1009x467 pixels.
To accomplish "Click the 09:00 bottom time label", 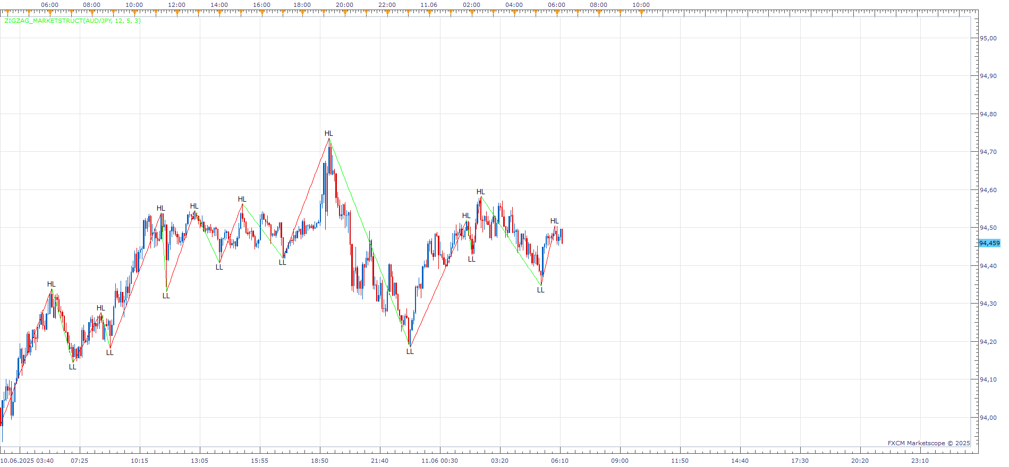I will (620, 461).
